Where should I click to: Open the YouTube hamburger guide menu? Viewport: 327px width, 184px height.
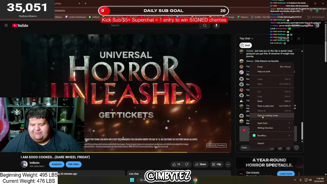pos(6,25)
